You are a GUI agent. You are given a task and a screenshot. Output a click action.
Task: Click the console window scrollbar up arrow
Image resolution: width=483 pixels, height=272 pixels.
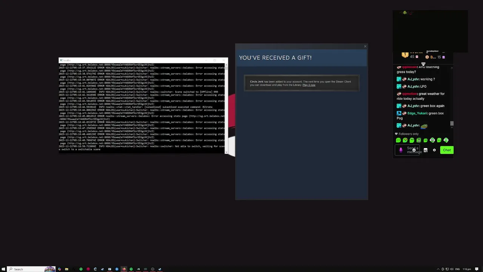(226, 65)
